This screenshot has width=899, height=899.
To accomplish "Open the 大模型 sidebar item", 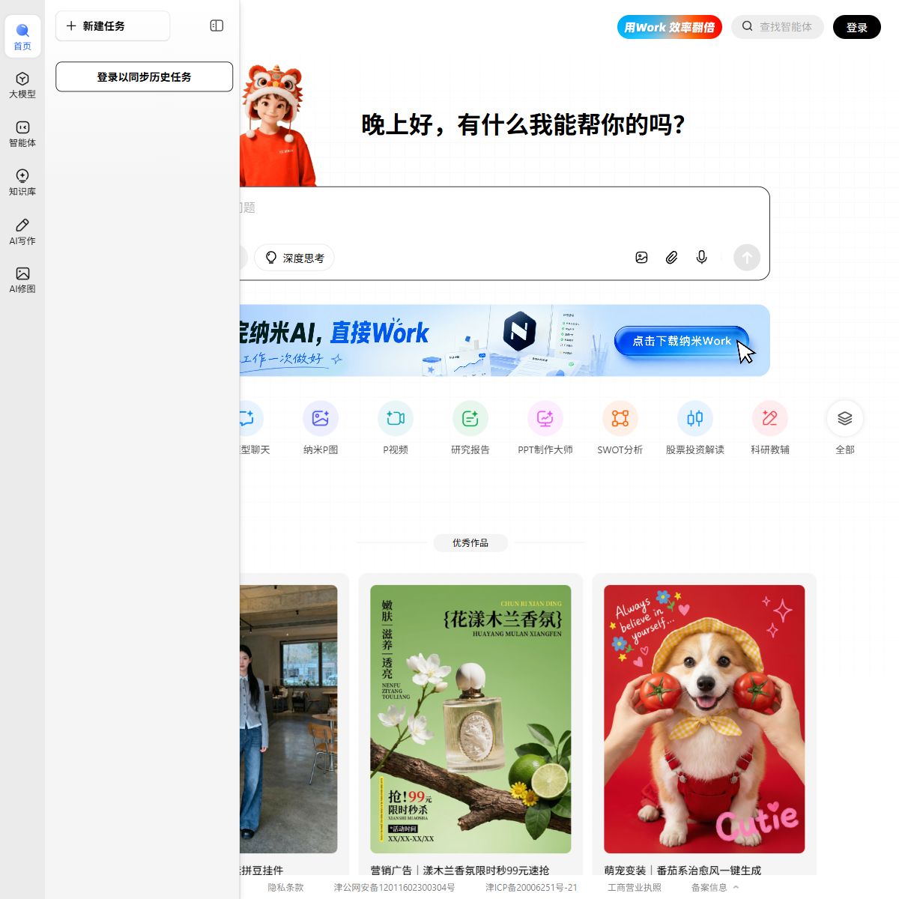I will (22, 85).
